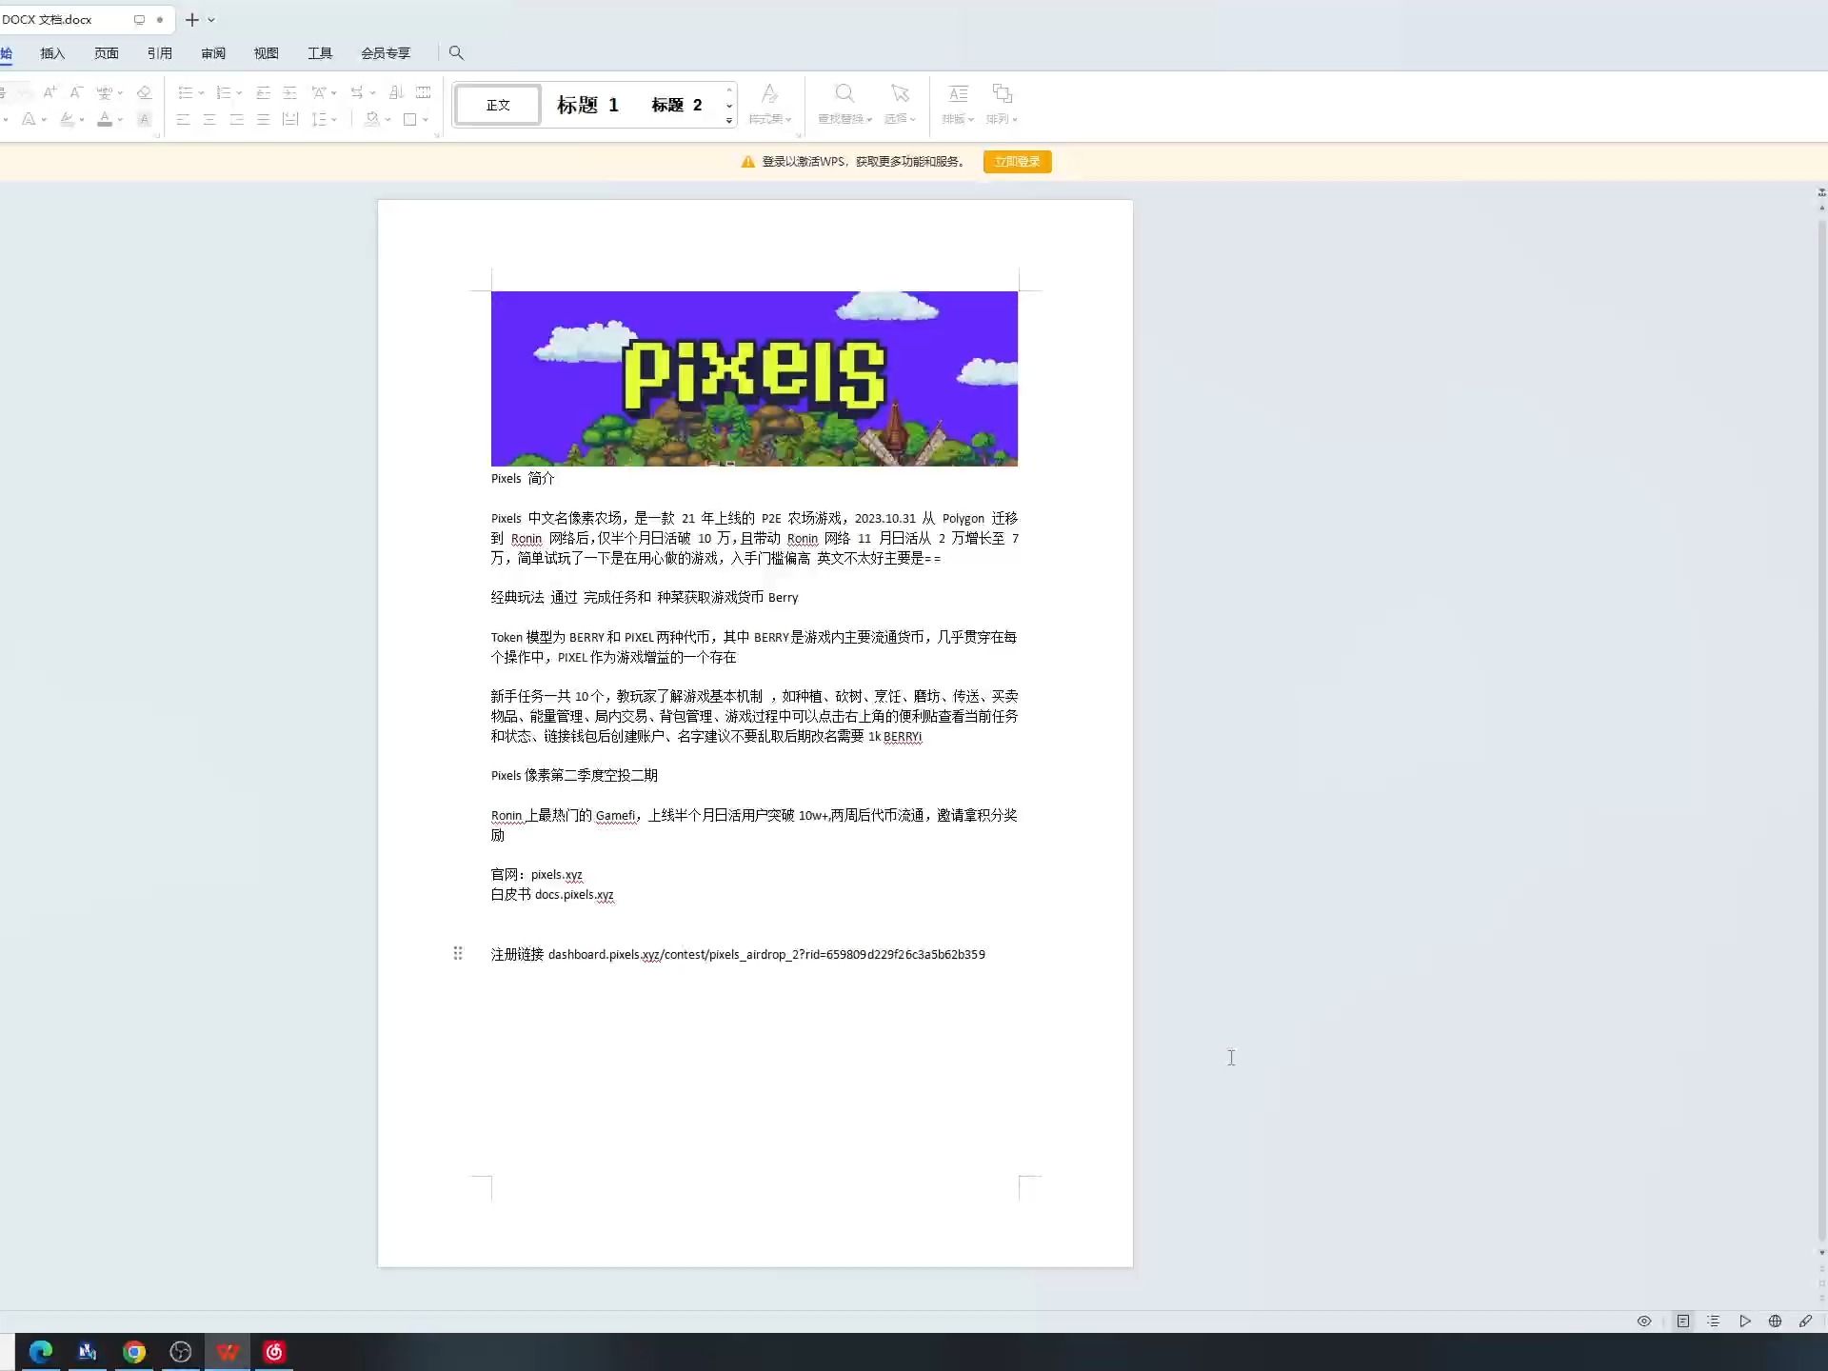This screenshot has height=1371, width=1828.
Task: Click the pixels.xyz website text
Action: pyautogui.click(x=556, y=874)
